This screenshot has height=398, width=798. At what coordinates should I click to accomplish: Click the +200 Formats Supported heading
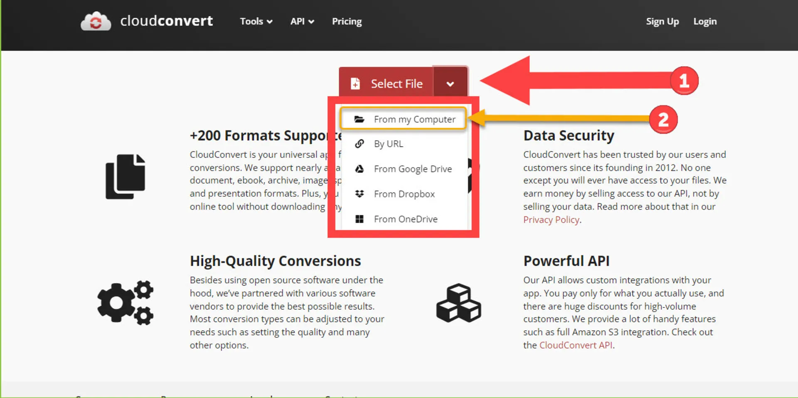coord(265,135)
